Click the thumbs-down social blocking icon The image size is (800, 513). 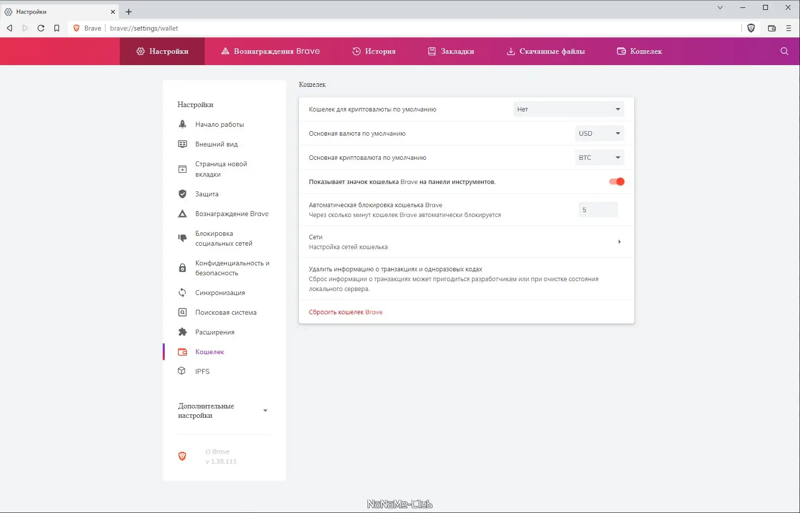coord(182,238)
